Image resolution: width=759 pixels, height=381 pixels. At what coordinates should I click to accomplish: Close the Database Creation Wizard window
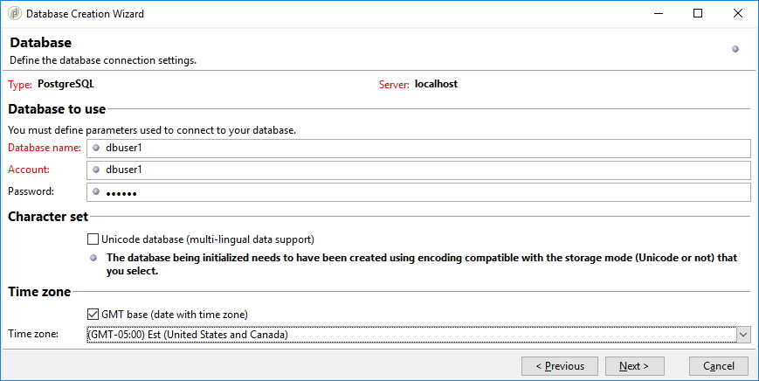pyautogui.click(x=738, y=14)
